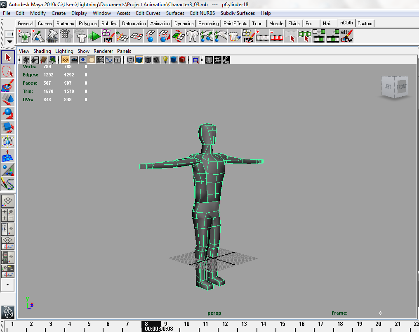Choose the Paint Selection tool
This screenshot has height=332, width=419.
coord(7,85)
